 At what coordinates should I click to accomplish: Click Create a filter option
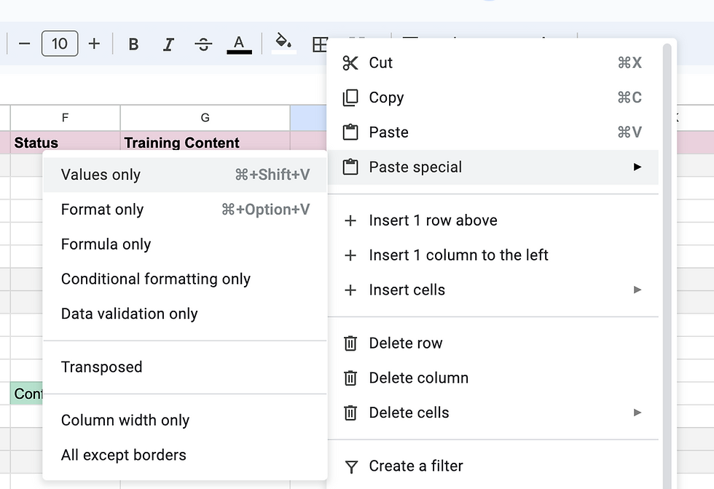coord(416,466)
